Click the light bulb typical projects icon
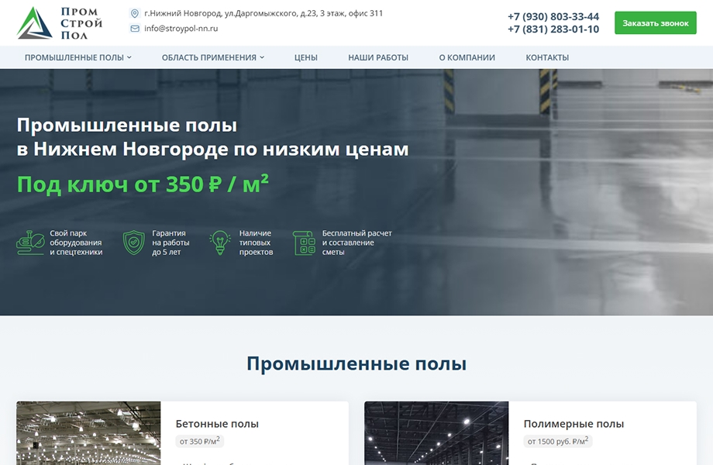The image size is (713, 465). [x=220, y=243]
